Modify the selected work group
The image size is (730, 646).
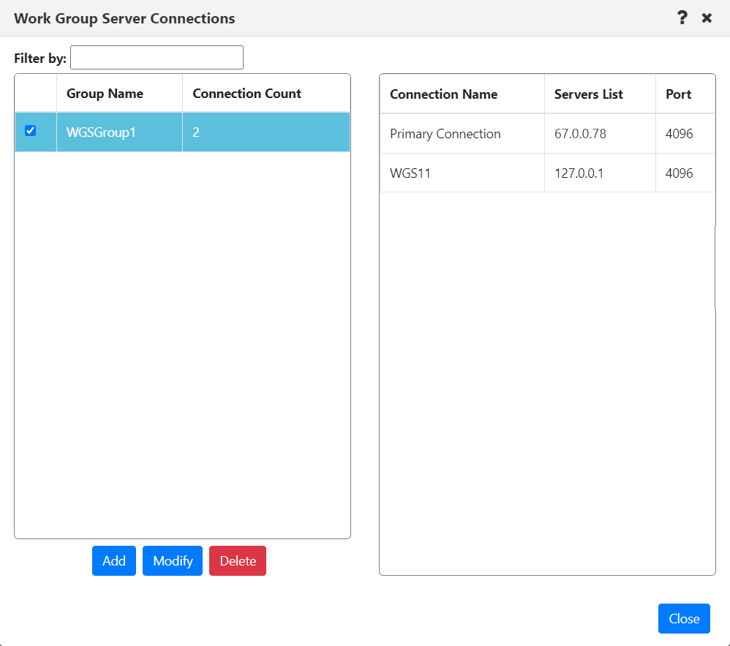click(173, 560)
